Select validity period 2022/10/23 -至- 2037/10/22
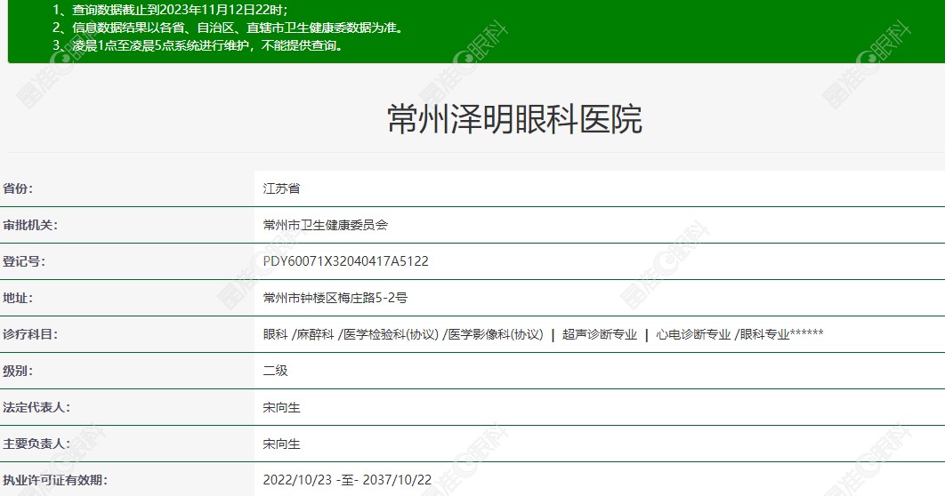The height and width of the screenshot is (496, 945). 347,480
